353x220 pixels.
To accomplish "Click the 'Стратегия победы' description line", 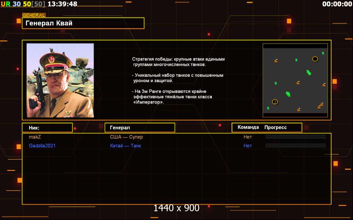I will coord(178,62).
